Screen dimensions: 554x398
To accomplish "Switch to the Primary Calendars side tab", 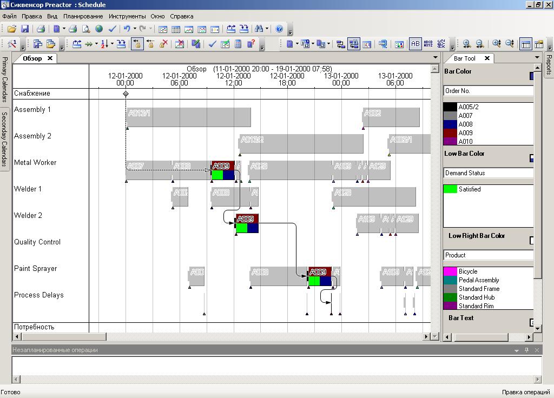I will coord(4,79).
